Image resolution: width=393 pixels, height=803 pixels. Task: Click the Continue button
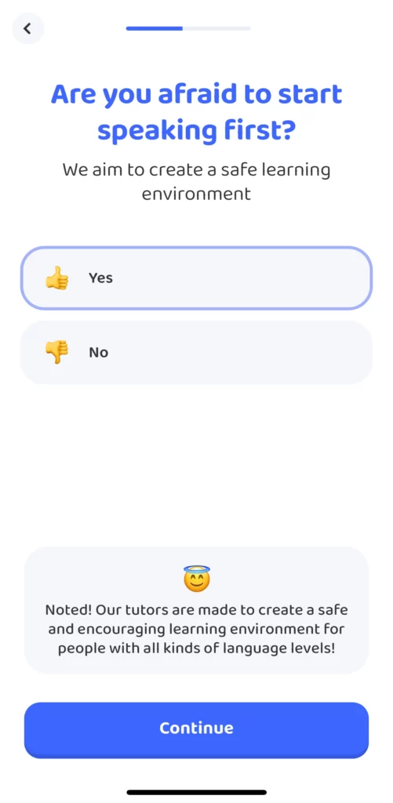click(x=196, y=730)
